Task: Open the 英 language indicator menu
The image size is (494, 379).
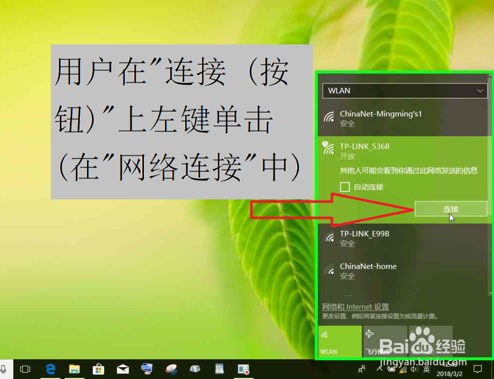Action: click(x=426, y=369)
